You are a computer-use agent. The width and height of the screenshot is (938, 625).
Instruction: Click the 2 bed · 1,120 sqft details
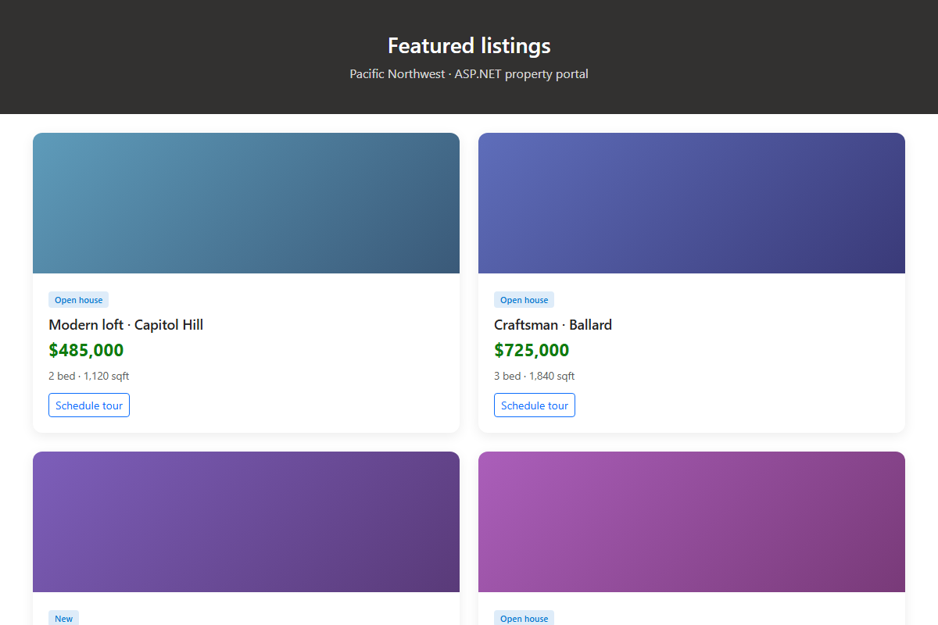pyautogui.click(x=89, y=376)
